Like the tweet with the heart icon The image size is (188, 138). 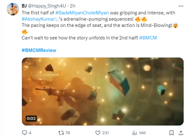tap(97, 133)
